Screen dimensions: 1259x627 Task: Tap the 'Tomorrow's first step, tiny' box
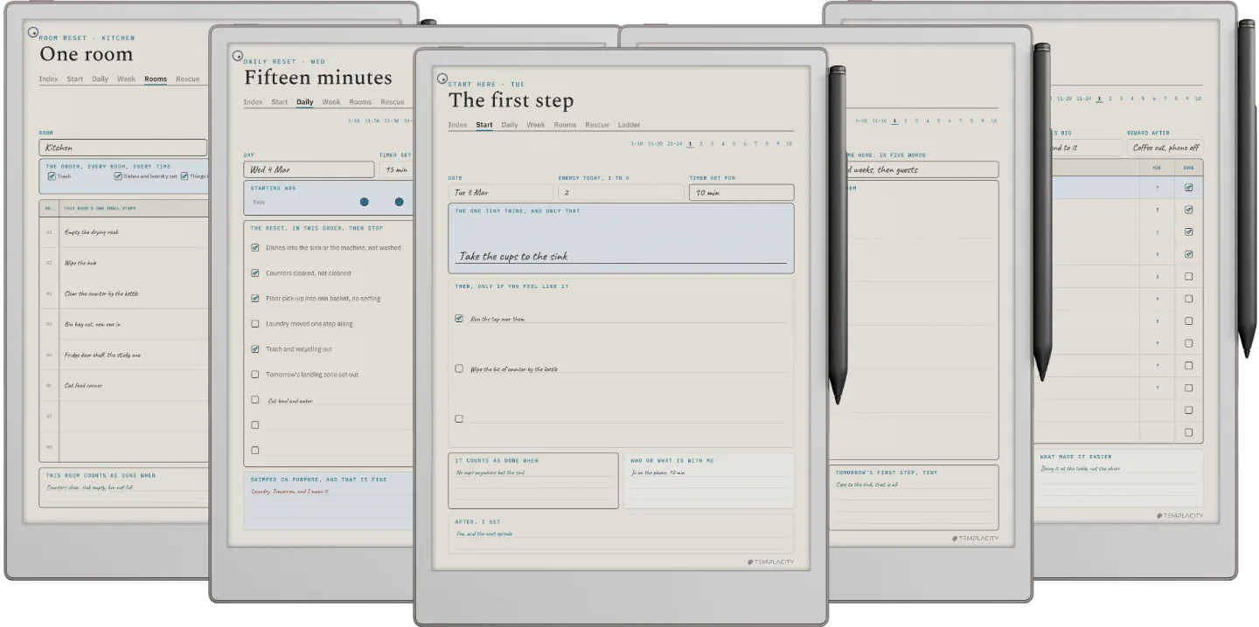[914, 497]
